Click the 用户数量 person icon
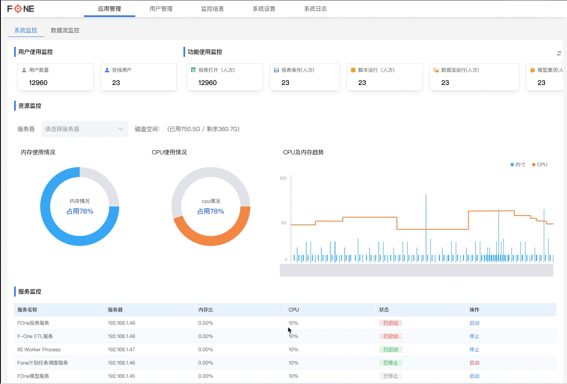Viewport: 567px width, 384px height. coord(24,70)
